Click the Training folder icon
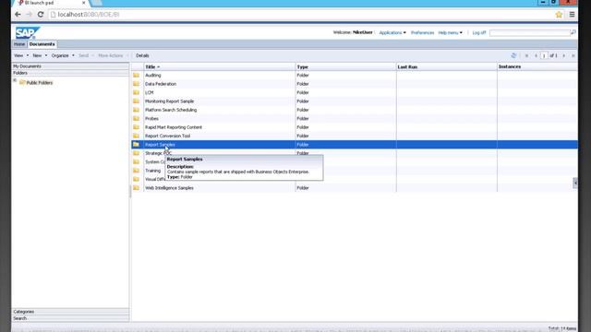 point(136,171)
